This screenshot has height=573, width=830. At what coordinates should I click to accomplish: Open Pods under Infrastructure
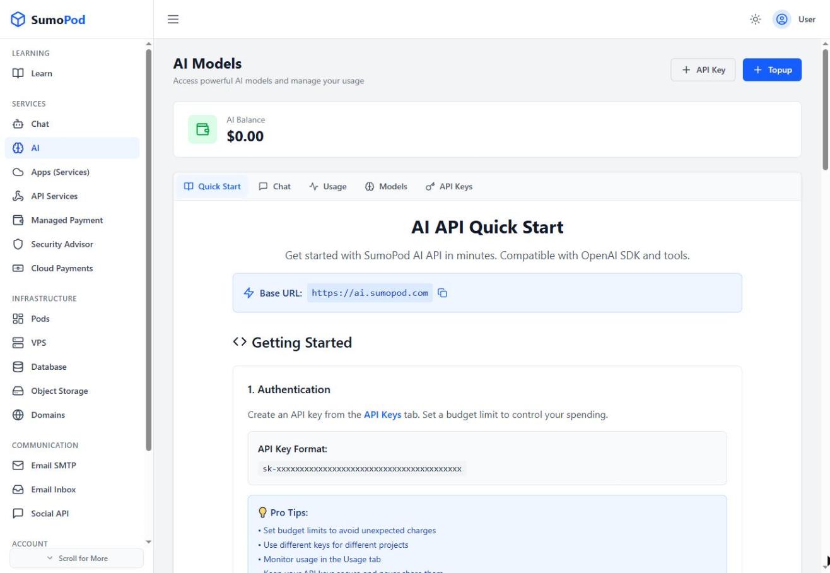72,319
